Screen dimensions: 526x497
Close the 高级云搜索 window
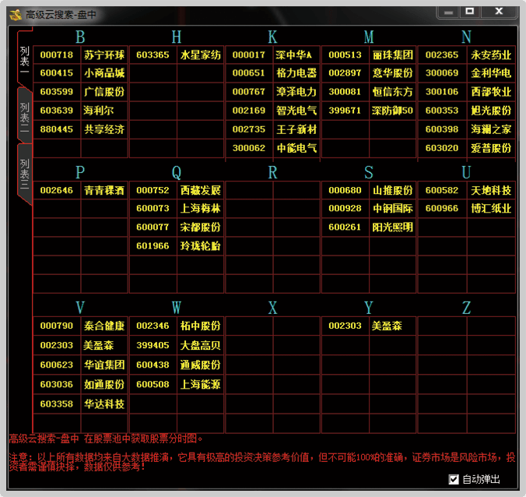[499, 12]
